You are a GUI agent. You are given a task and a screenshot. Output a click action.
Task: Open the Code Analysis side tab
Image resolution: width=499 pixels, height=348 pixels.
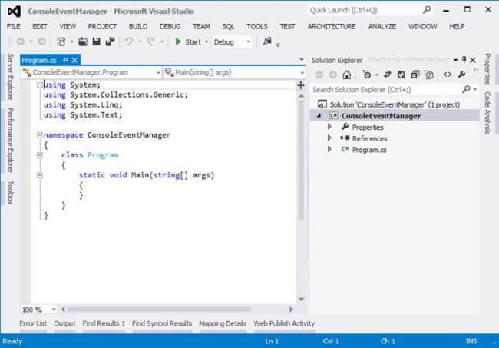click(487, 113)
